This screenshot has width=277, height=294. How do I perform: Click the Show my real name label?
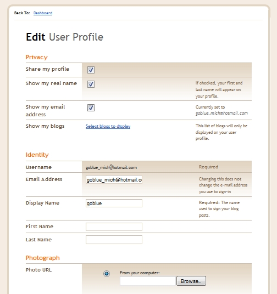[x=51, y=83]
